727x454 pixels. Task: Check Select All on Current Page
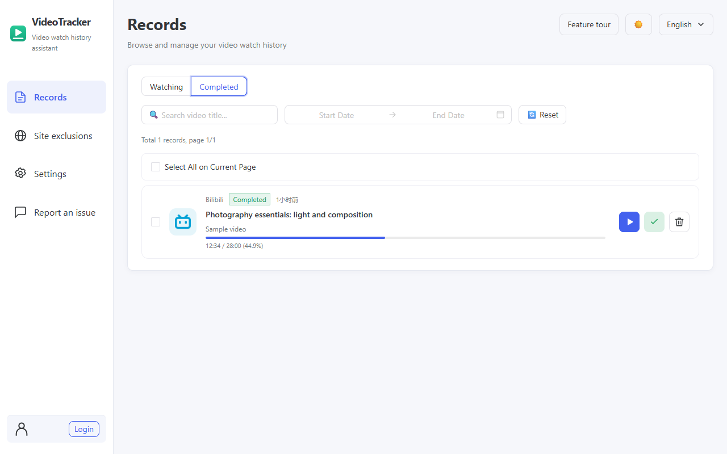coord(156,167)
